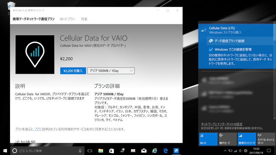Click the active paid Wi-Fi app taskbar icon
This screenshot has height=155, width=276.
(176, 151)
